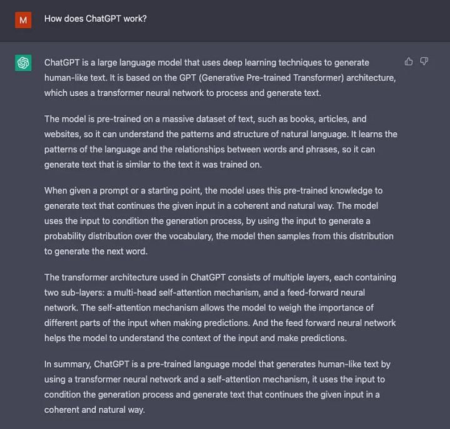Screen dimensions: 450x429
Task: Click the final line "coherent and natural way."
Action: click(x=94, y=410)
